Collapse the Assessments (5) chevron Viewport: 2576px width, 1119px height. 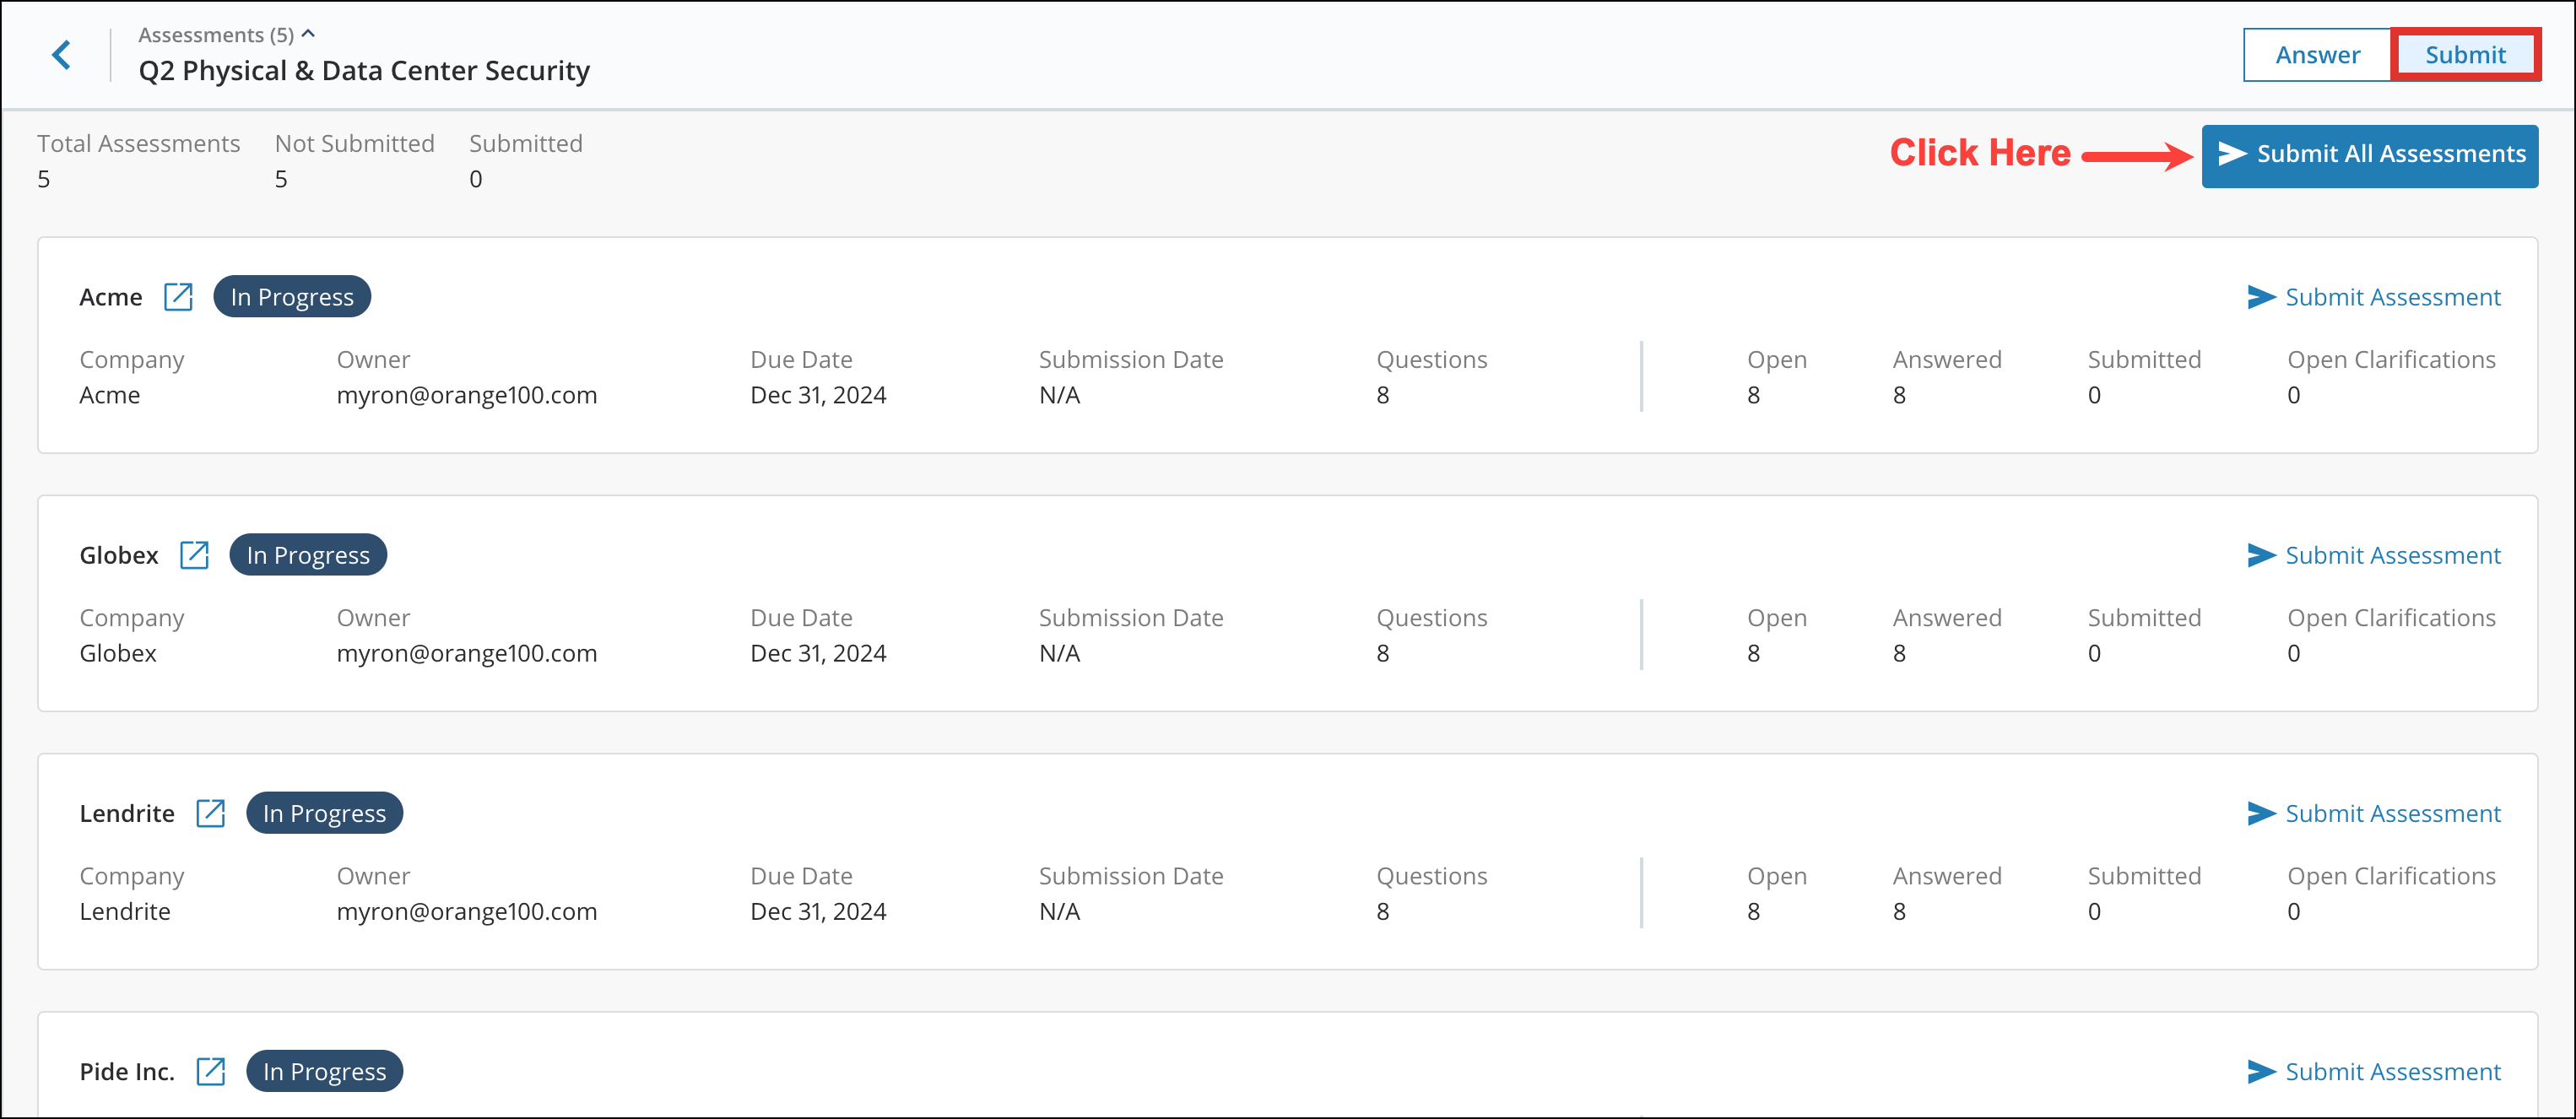click(309, 34)
